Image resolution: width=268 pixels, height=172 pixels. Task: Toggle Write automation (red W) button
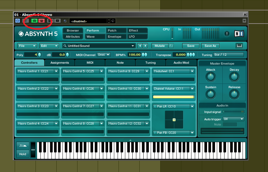41,21
